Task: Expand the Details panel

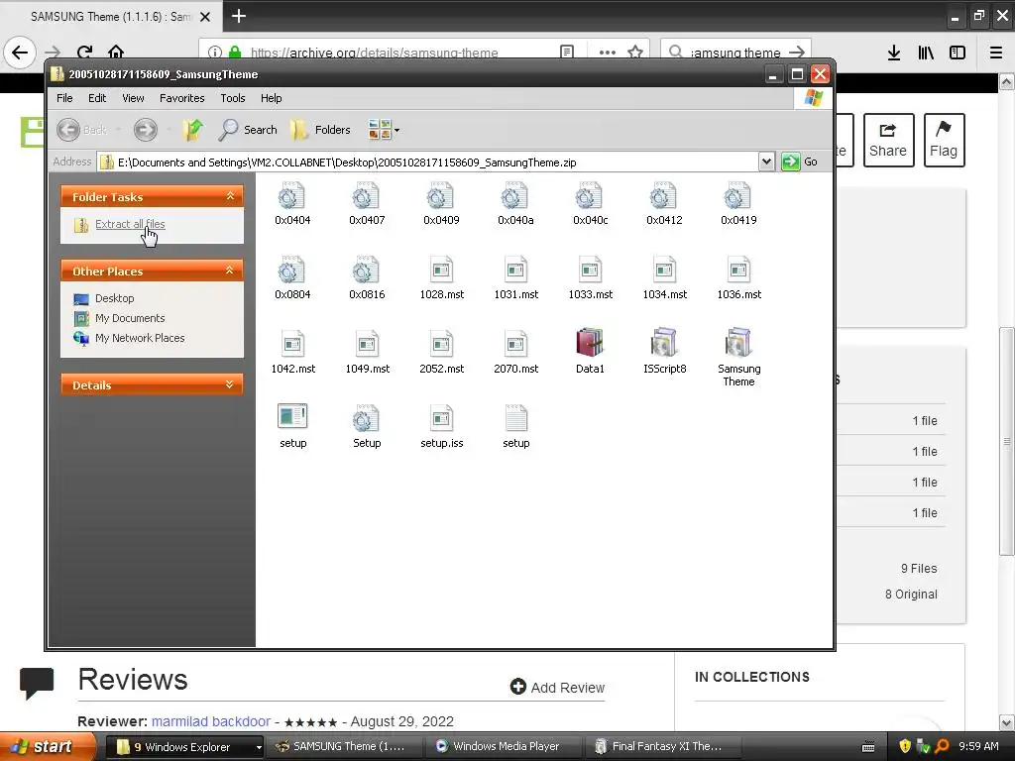Action: click(230, 384)
